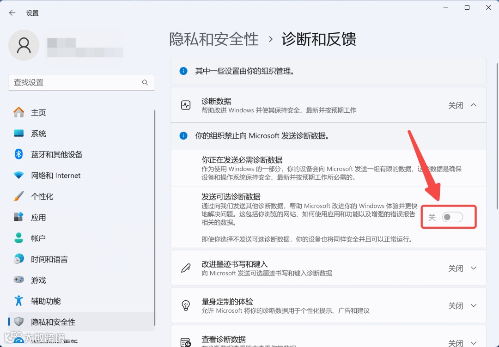Select 辅助功能 in sidebar
The width and height of the screenshot is (499, 347).
pyautogui.click(x=81, y=301)
